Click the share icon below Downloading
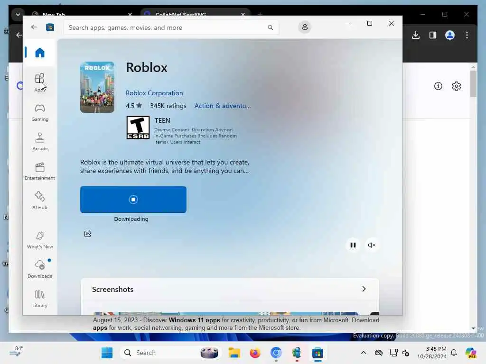Image resolution: width=486 pixels, height=364 pixels. pos(88,234)
